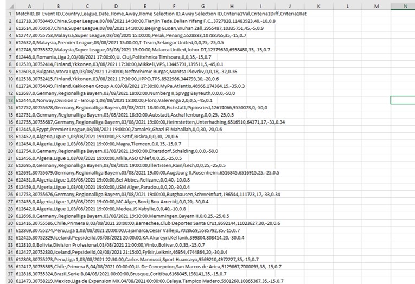415x284 pixels.
Task: Click the row with Malacca United match
Action: point(143,50)
